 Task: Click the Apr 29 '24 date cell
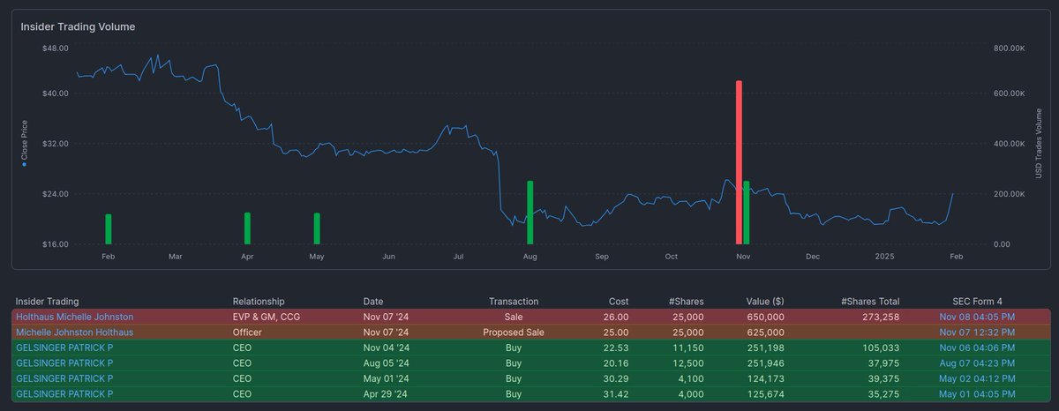[386, 395]
